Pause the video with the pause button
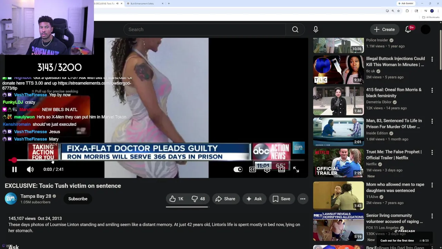Image resolution: width=442 pixels, height=249 pixels. [15, 169]
